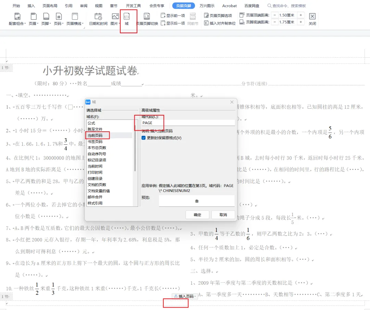Click 显示后一项 show next
The image size is (370, 310).
(173, 23)
